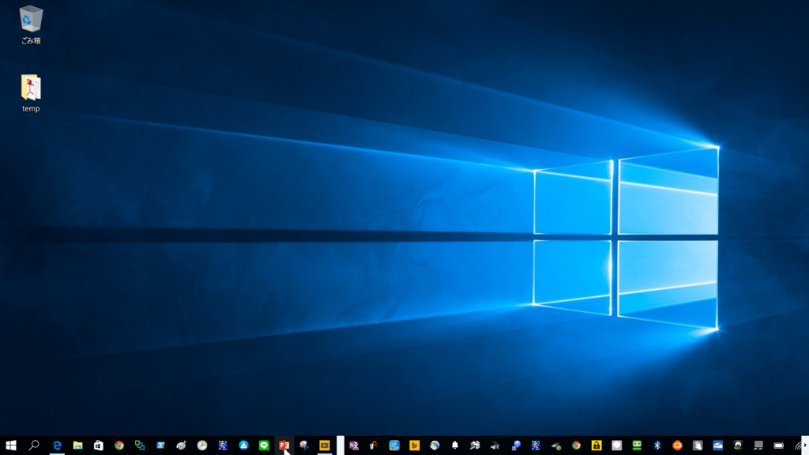Screen dimensions: 809x455
Task: Click the "temp" label under the folder
Action: tap(31, 109)
